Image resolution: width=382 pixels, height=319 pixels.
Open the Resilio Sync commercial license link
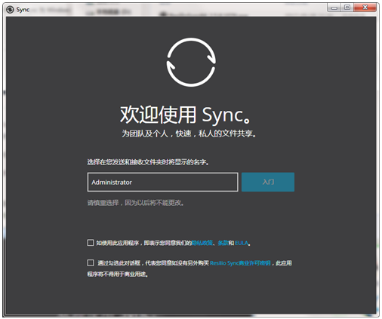[x=240, y=263]
